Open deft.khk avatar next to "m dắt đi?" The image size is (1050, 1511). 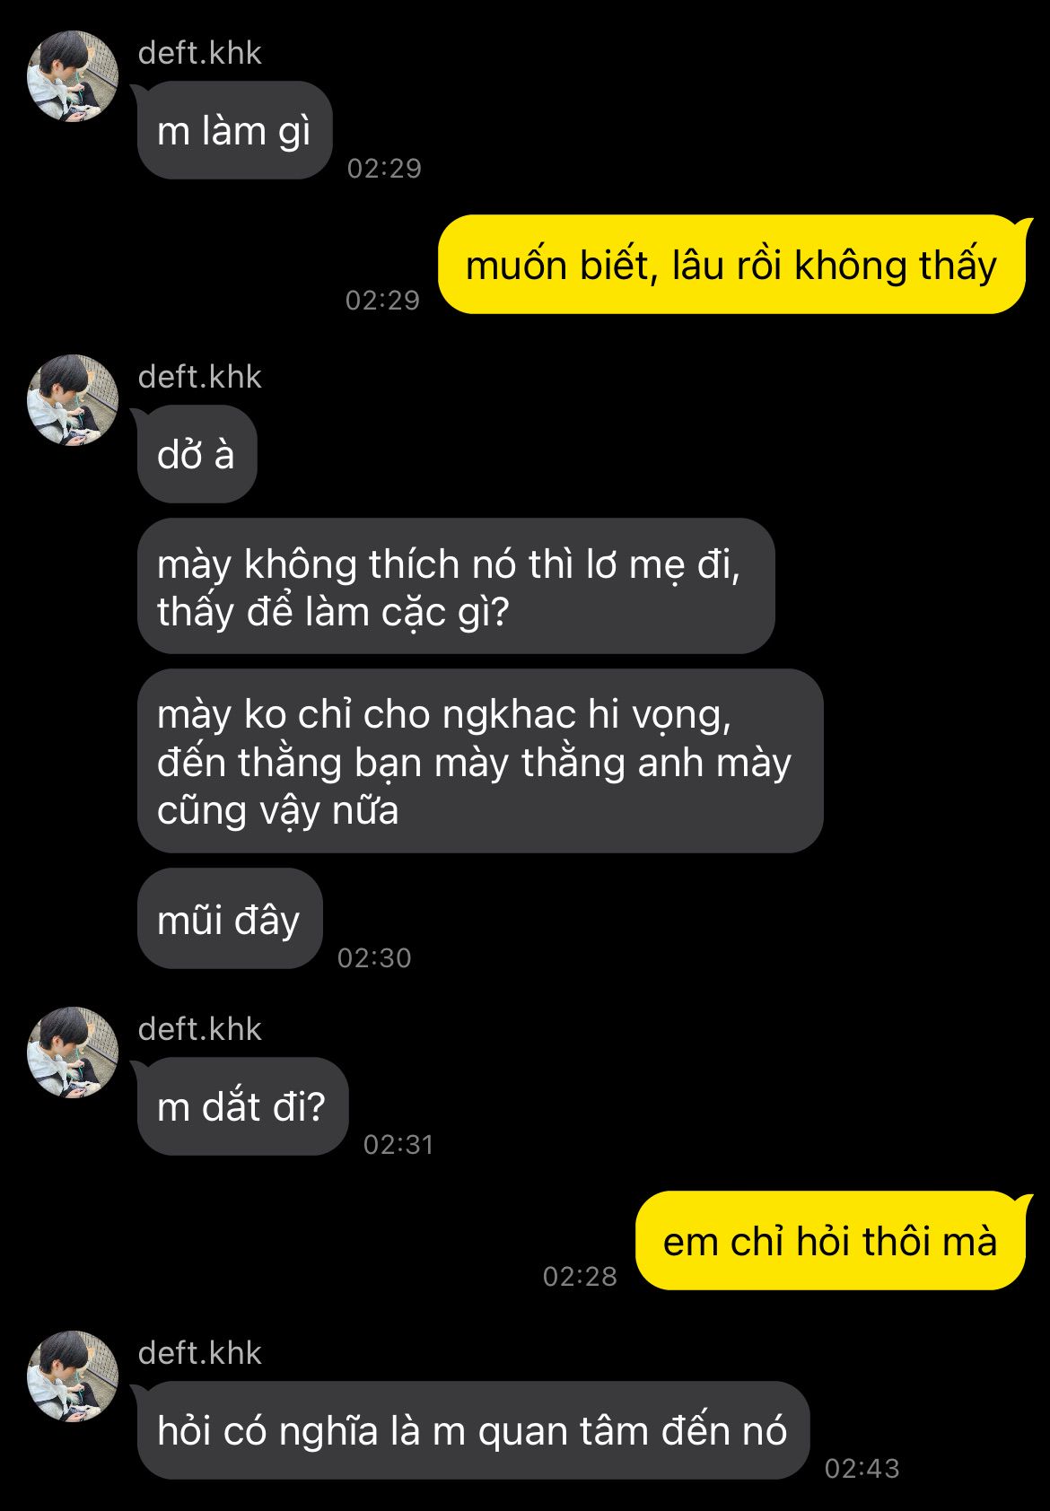(73, 1052)
